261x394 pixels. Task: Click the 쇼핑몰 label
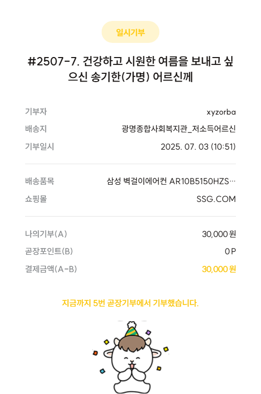(x=36, y=199)
